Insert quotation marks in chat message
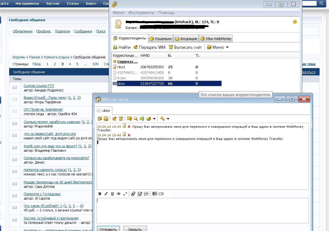Viewport: 329px width, 231px height. [x=125, y=194]
